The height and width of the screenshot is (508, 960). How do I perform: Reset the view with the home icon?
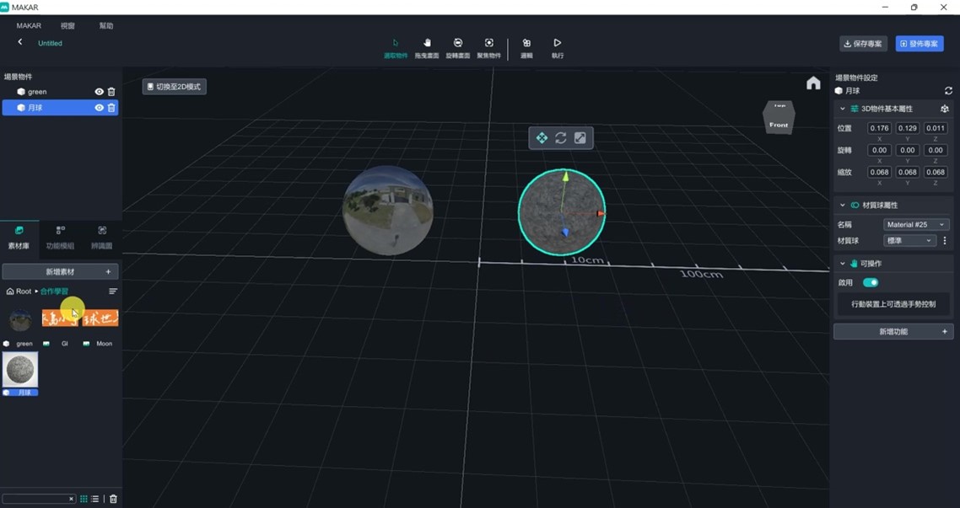(x=813, y=83)
